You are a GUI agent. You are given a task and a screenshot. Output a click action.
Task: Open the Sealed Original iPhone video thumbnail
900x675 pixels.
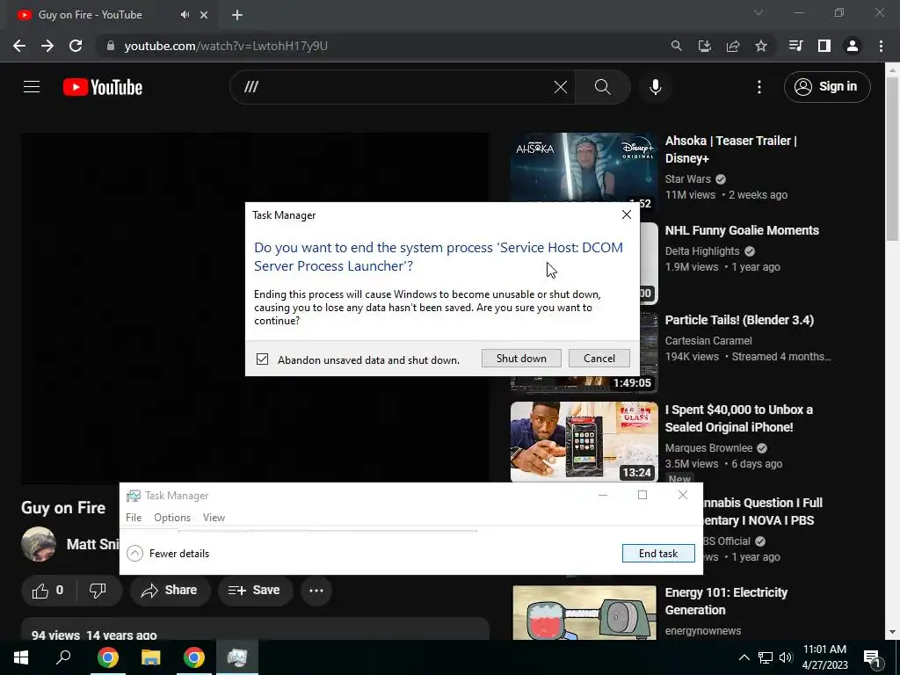coord(584,441)
